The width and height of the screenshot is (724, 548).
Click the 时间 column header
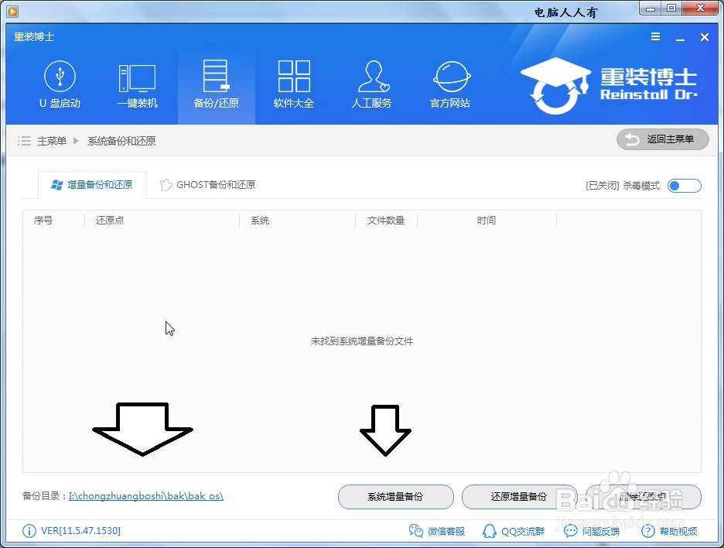pos(487,221)
